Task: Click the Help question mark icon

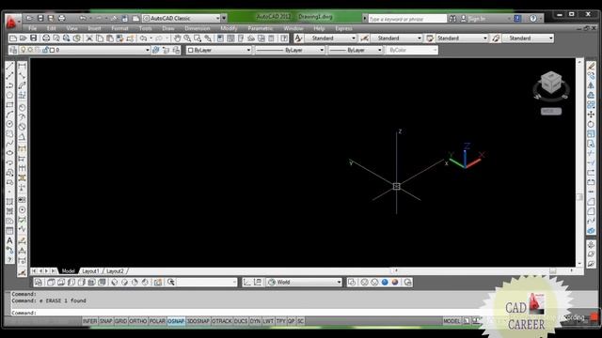Action: pyautogui.click(x=533, y=19)
